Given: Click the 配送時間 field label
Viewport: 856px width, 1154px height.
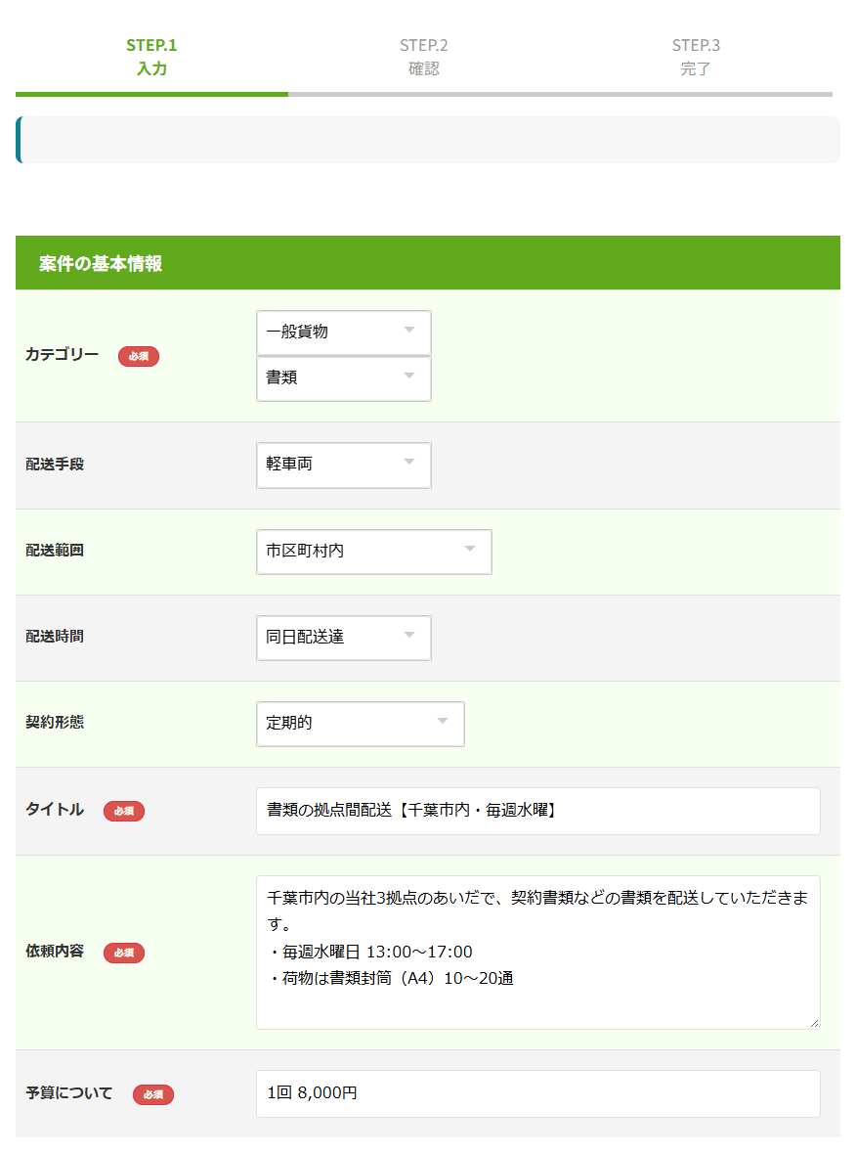Looking at the screenshot, I should [55, 637].
